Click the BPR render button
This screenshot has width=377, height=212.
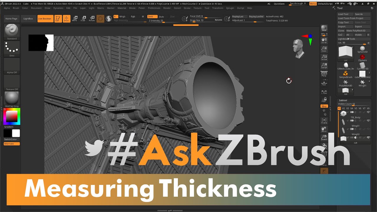pyautogui.click(x=324, y=29)
